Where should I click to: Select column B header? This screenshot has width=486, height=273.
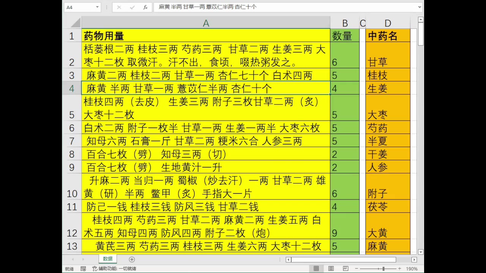[x=345, y=23]
